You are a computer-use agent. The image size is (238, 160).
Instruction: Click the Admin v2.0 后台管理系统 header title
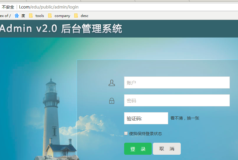tap(61, 29)
